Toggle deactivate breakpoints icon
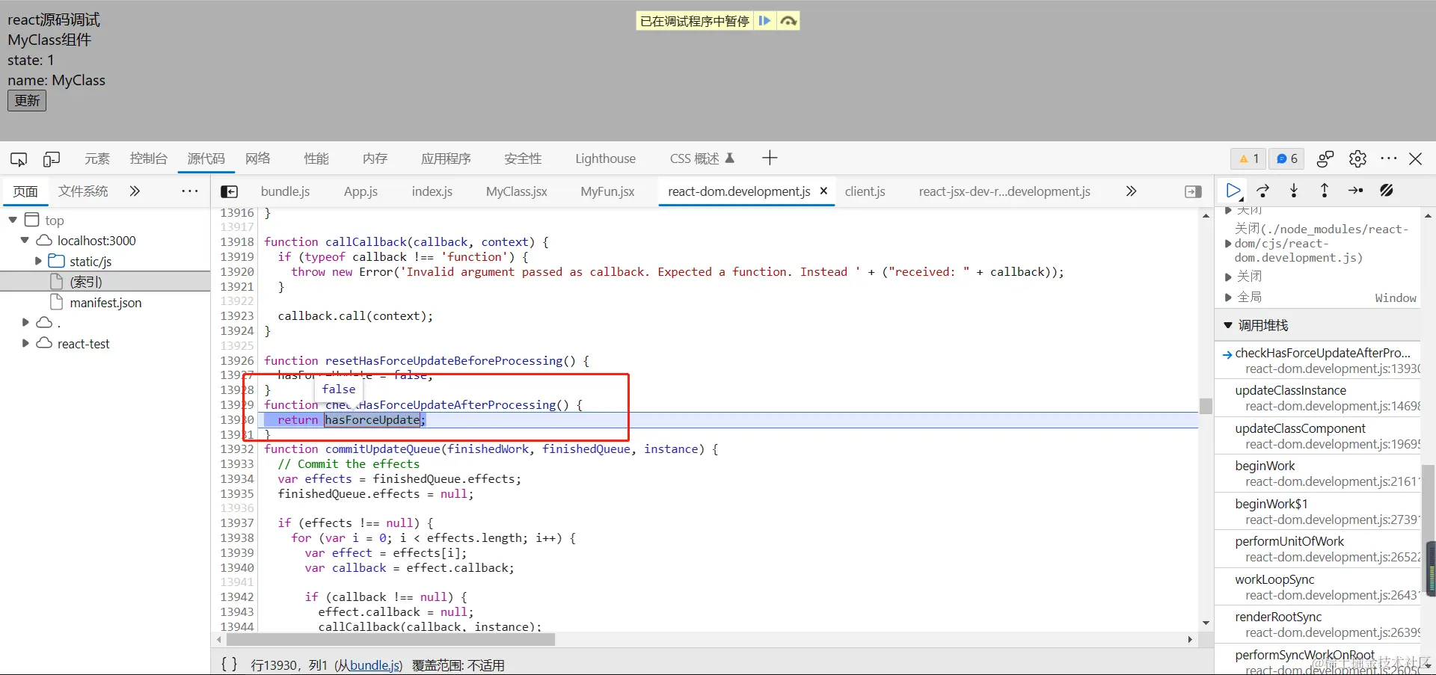 point(1387,191)
